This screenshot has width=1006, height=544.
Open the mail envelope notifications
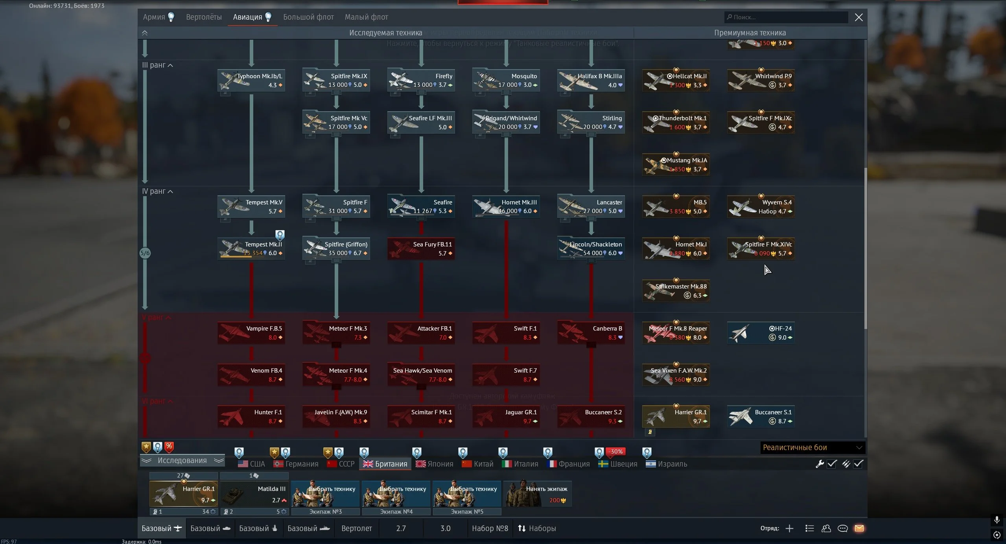click(859, 528)
